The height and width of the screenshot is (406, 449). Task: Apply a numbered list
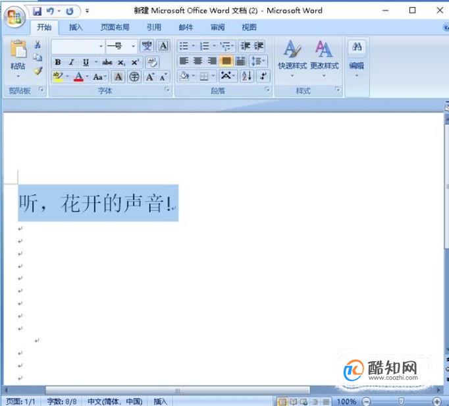point(205,46)
